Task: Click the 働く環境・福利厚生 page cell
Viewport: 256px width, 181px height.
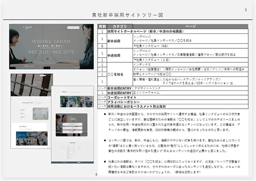Action: [190, 81]
